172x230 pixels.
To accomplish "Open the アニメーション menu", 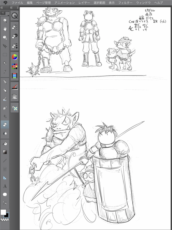I will 64,3.
